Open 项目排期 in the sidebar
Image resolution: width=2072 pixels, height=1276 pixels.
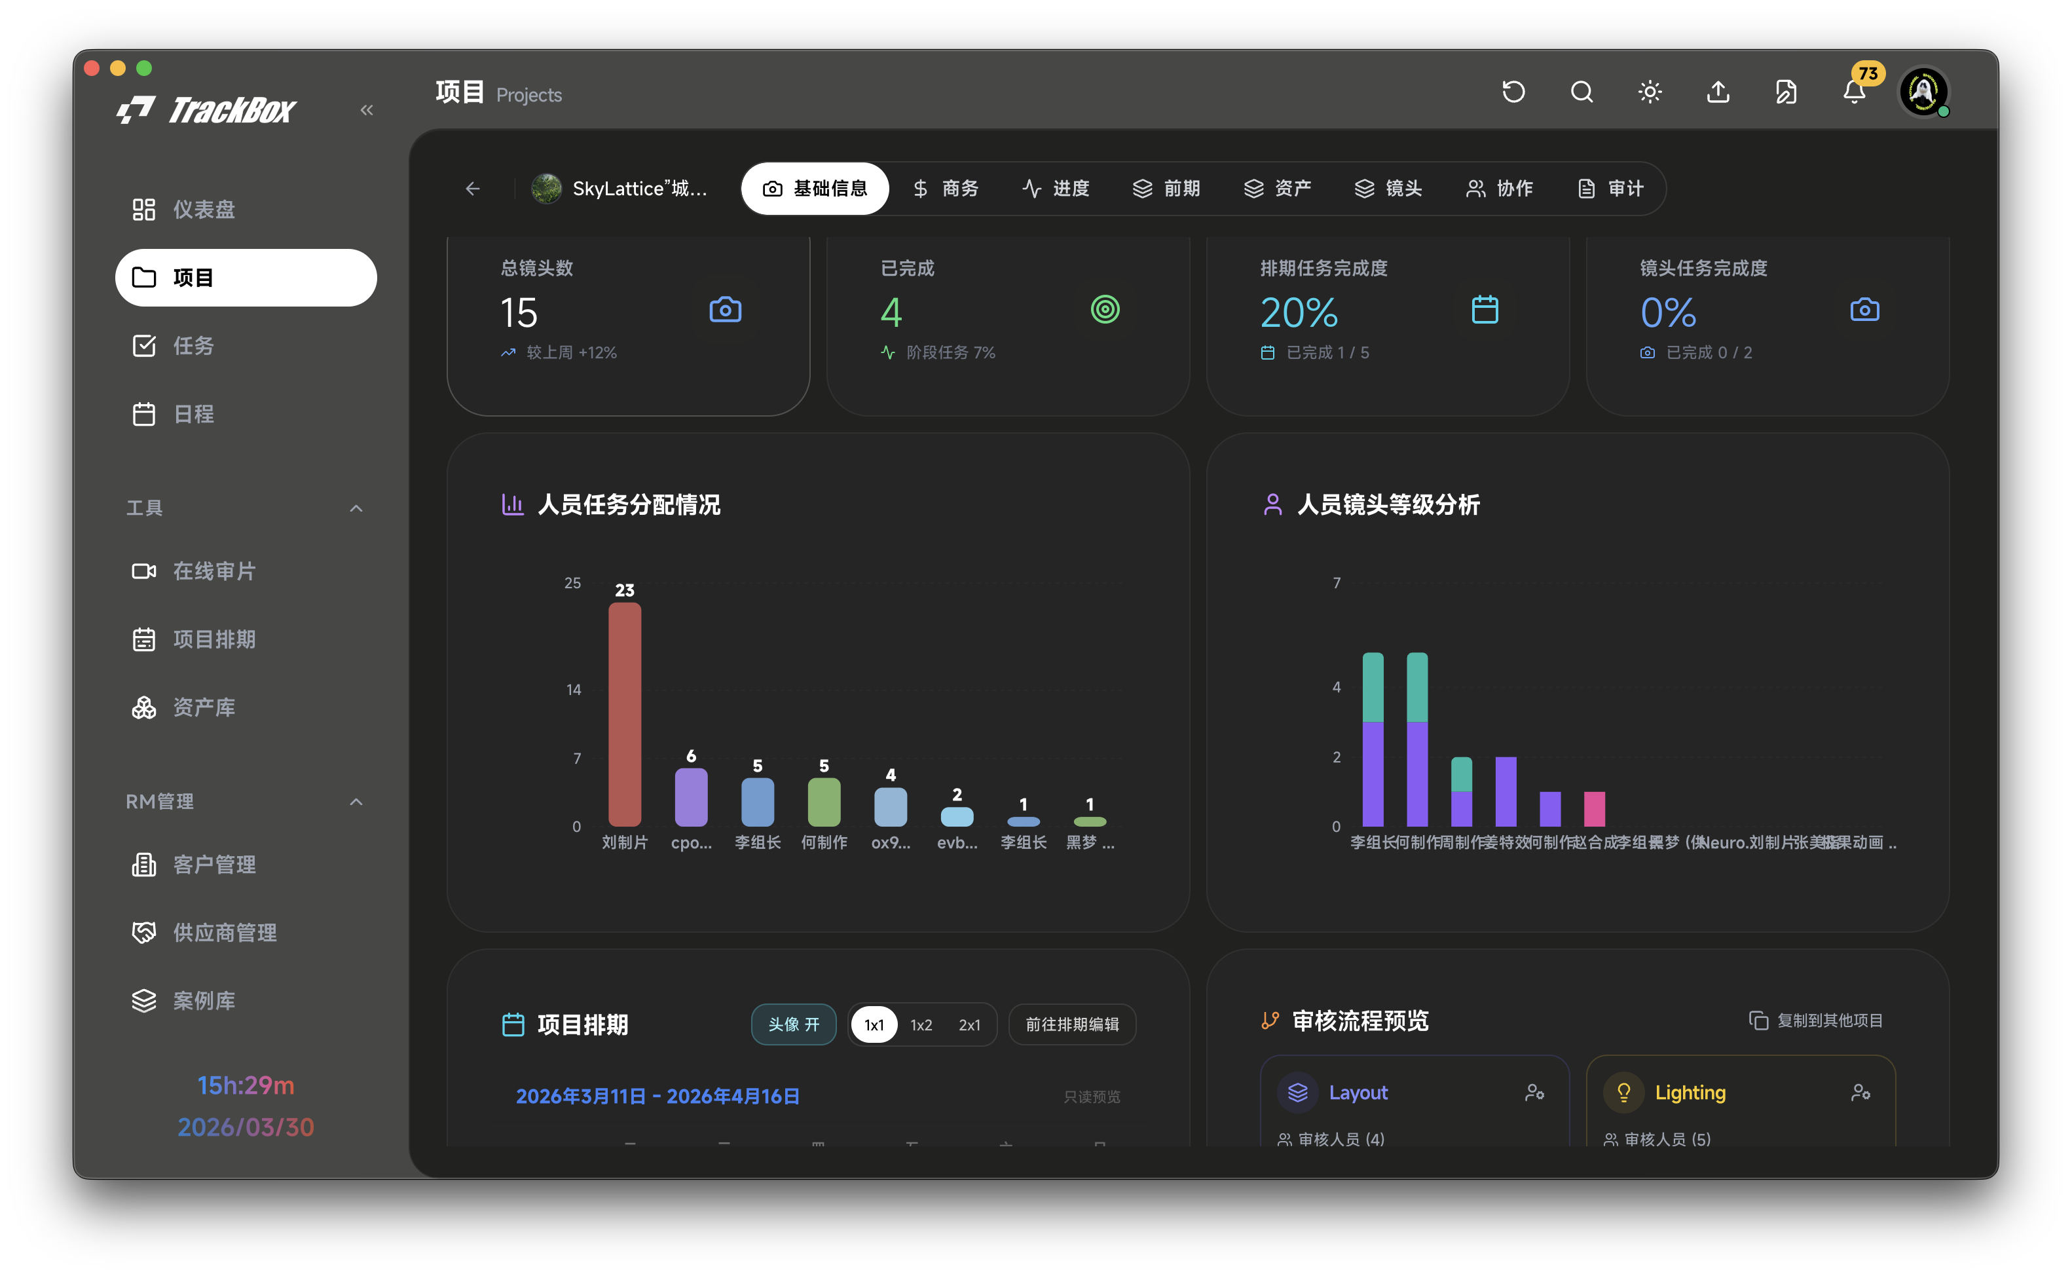pyautogui.click(x=246, y=640)
